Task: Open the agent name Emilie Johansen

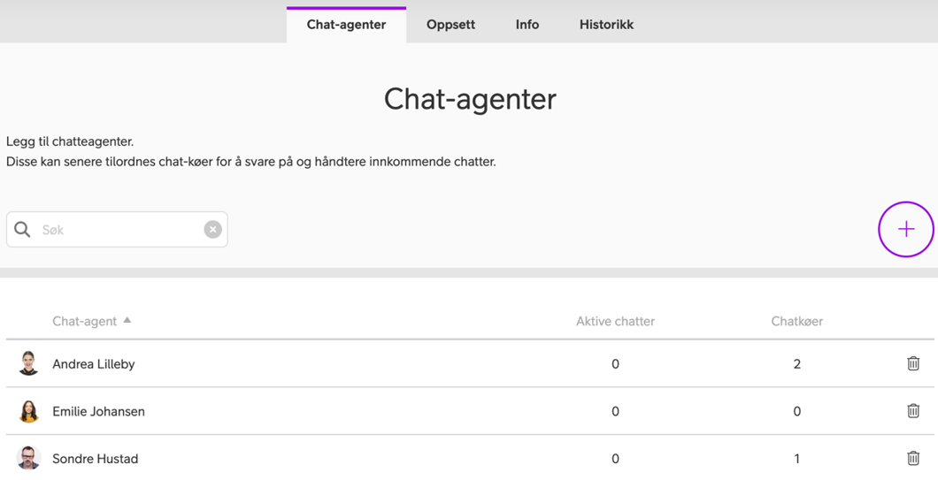Action: (x=99, y=411)
